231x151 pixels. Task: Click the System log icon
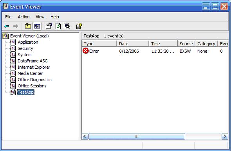coord(13,55)
